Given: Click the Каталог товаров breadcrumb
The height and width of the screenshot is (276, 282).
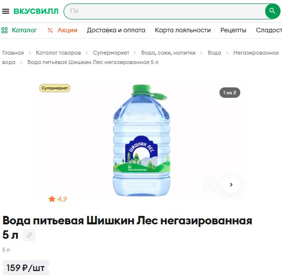Looking at the screenshot, I should click(58, 53).
